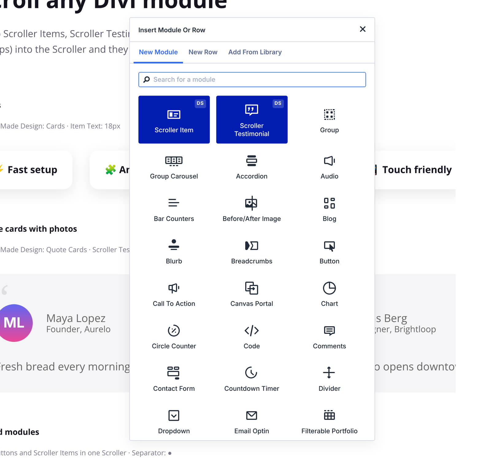The image size is (491, 458).
Task: Insert the Scroller Item module
Action: click(174, 120)
